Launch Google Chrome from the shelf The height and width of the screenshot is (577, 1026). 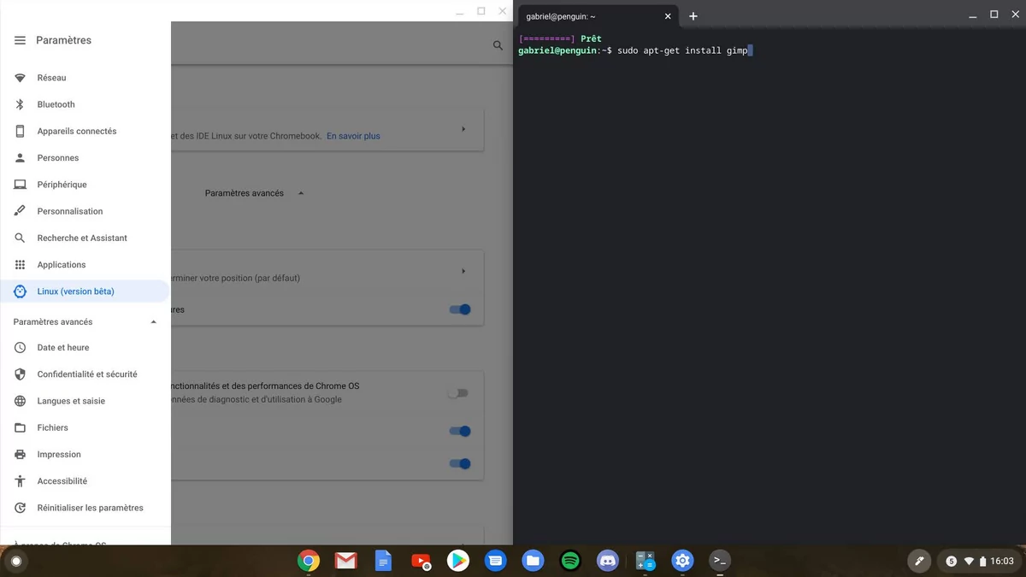309,561
